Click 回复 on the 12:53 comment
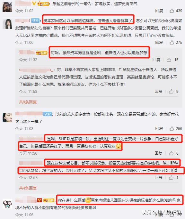185x219 pixels. pos(159,177)
